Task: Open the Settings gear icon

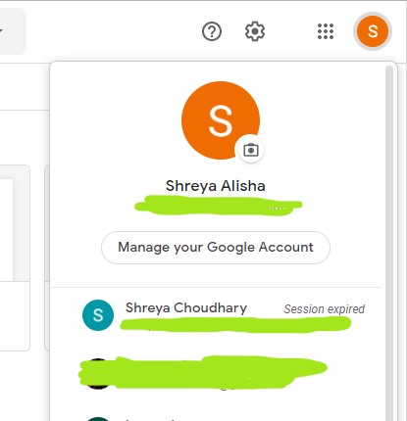Action: click(255, 31)
